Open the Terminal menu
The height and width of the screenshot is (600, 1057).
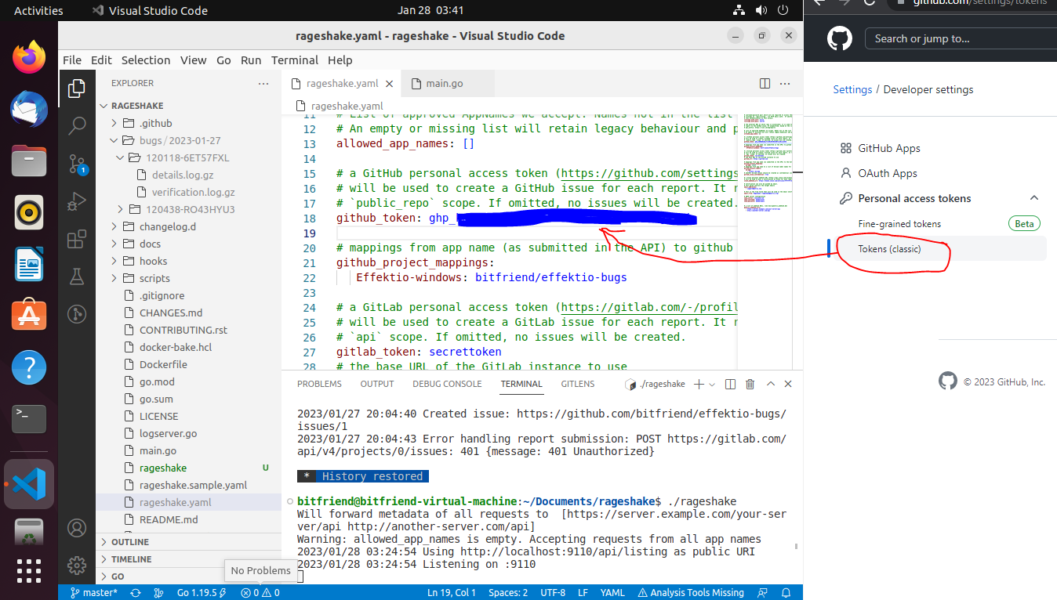(295, 60)
